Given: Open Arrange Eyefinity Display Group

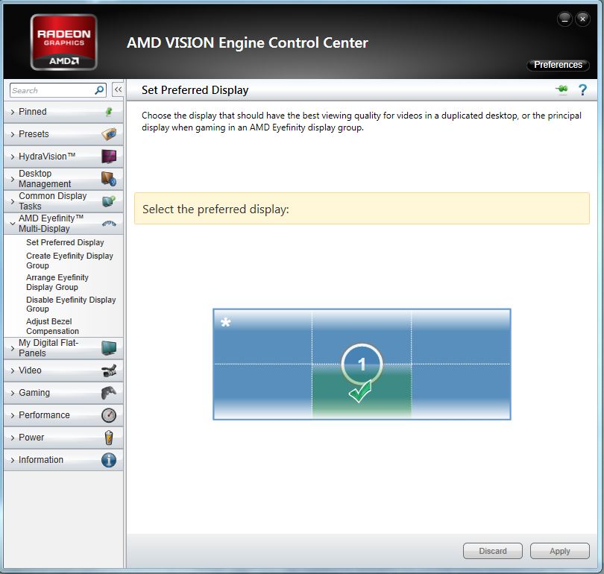Looking at the screenshot, I should (57, 283).
